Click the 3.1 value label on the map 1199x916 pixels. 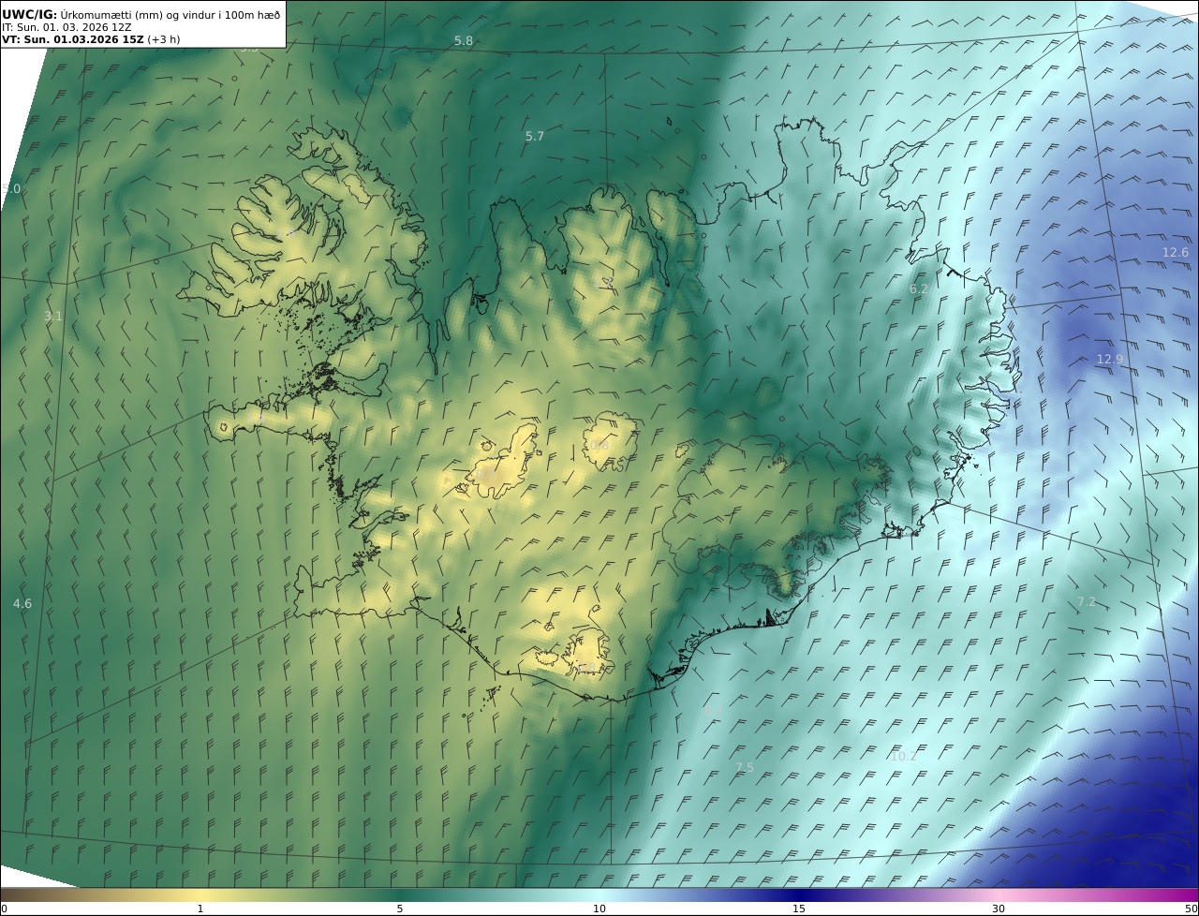[53, 317]
